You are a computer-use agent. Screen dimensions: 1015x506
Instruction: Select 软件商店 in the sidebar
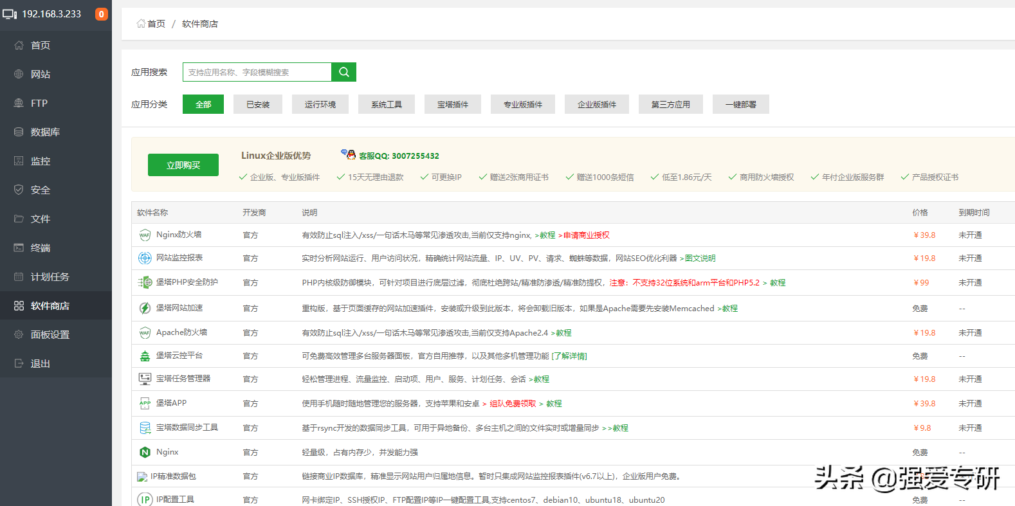click(56, 305)
